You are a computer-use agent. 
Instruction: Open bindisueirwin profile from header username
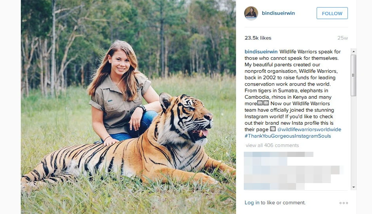[x=278, y=13]
